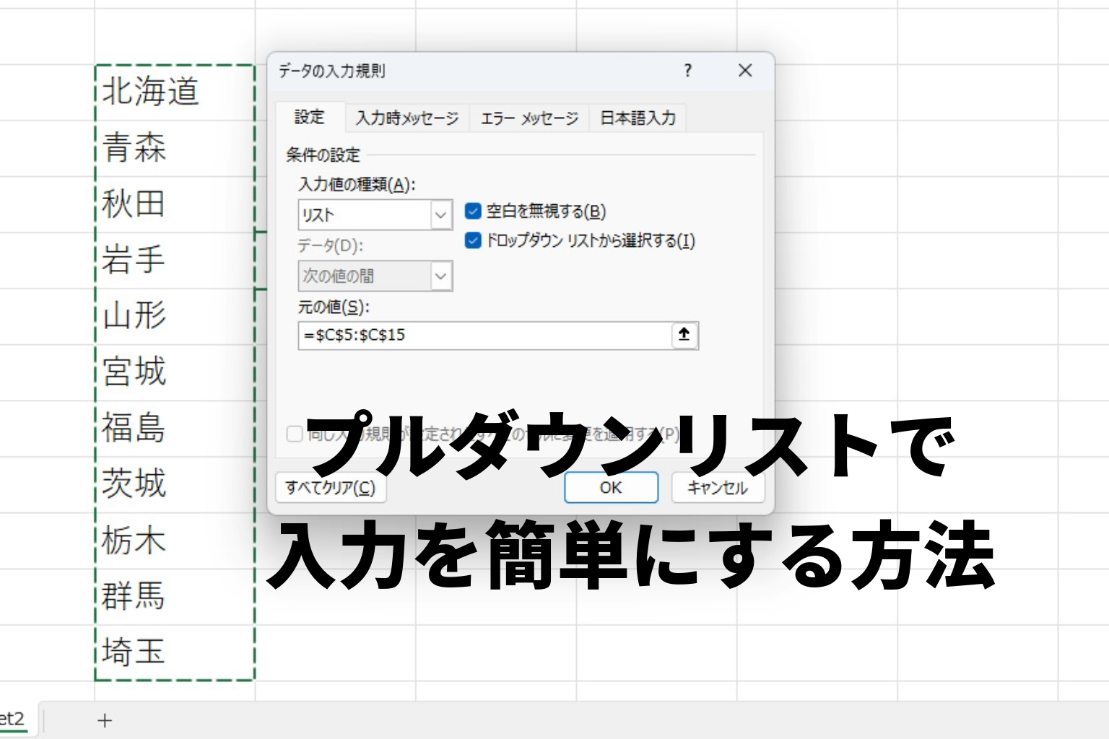Click inside the 元の値 source range field
The image size is (1109, 739).
click(484, 336)
